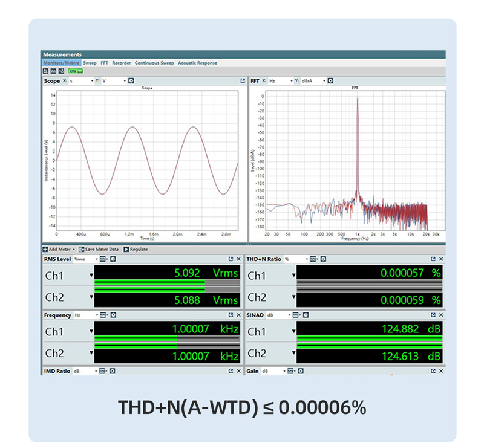Undock the THD+N Ratio meter
This screenshot has width=484, height=443.
[433, 259]
